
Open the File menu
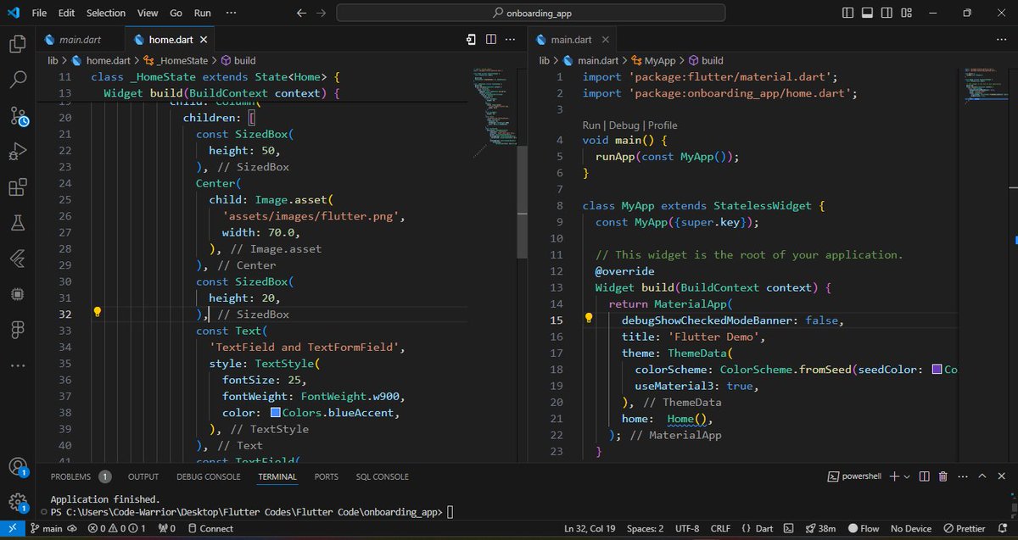pos(39,13)
